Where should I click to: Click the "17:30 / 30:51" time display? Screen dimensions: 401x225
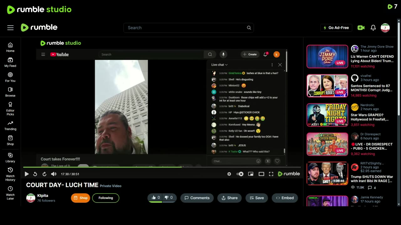(70, 174)
